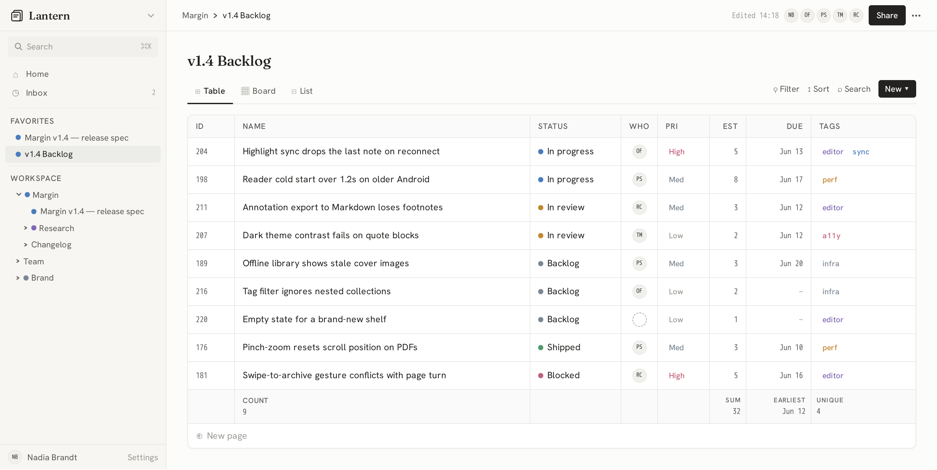Click the EARLIEST Jun 12 footer cell
Image resolution: width=937 pixels, height=470 pixels.
tap(779, 406)
